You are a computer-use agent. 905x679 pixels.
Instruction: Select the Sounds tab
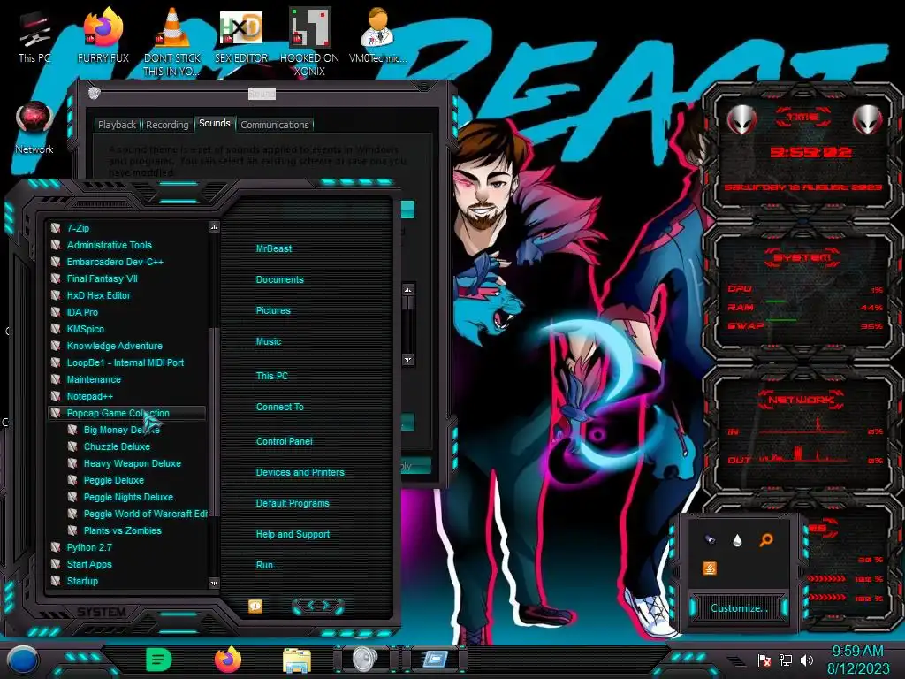(x=214, y=123)
